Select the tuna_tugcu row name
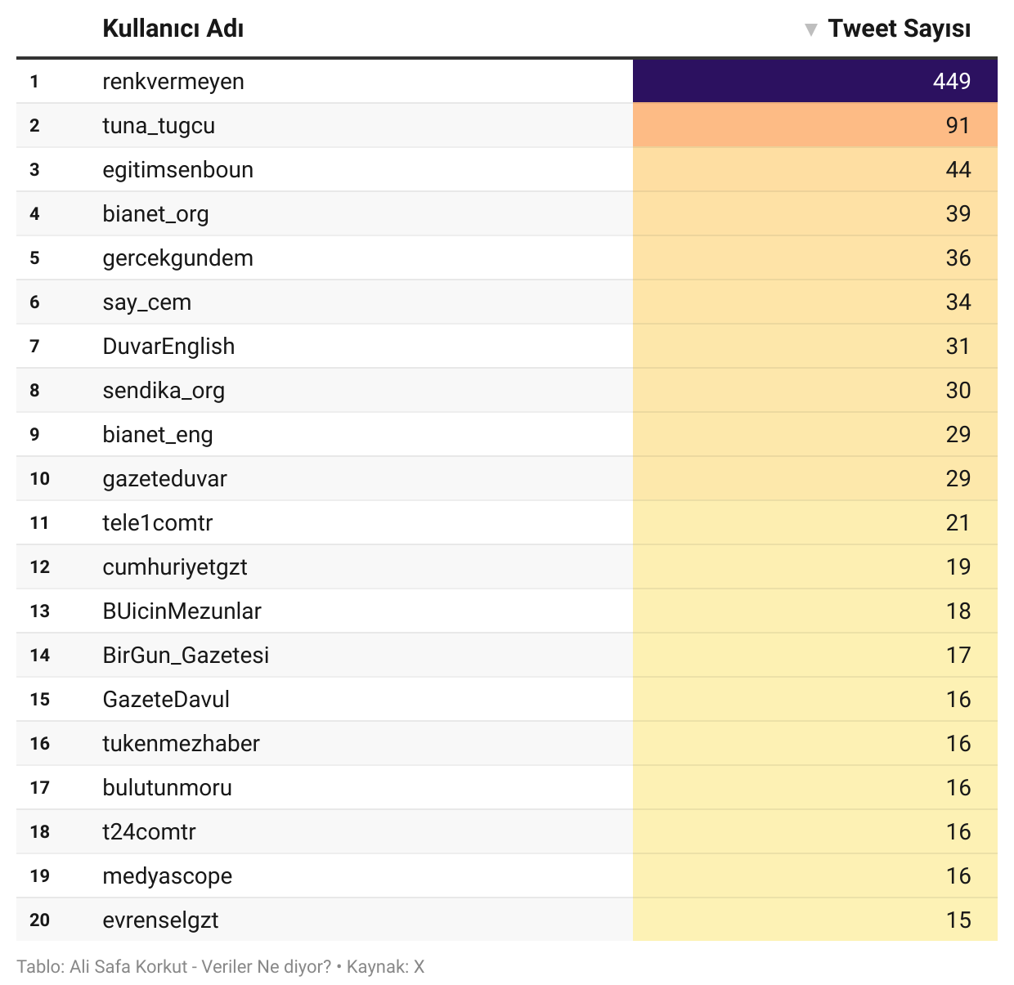Viewport: 1014px width, 985px height. pyautogui.click(x=159, y=126)
